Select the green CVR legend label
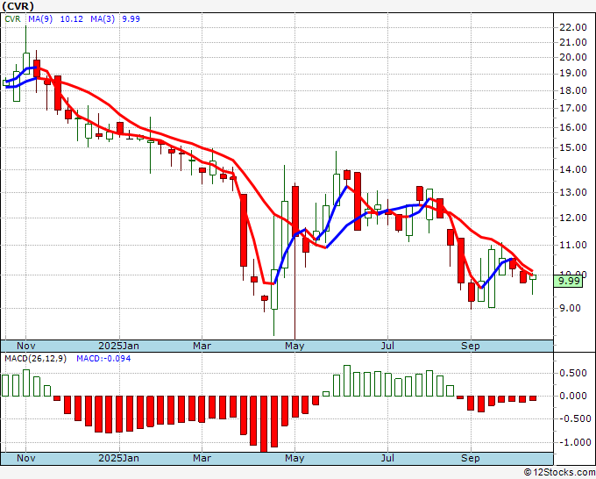This screenshot has height=479, width=596. click(x=12, y=19)
